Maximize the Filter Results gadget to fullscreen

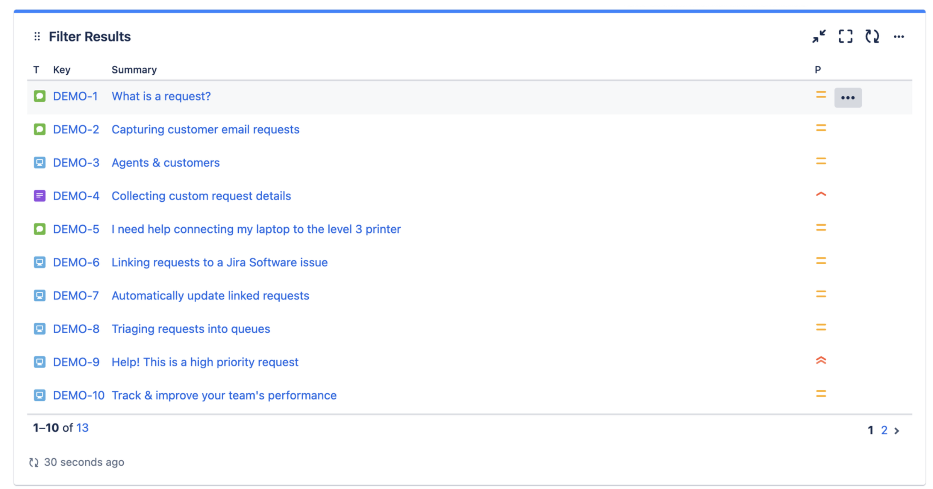click(x=845, y=36)
